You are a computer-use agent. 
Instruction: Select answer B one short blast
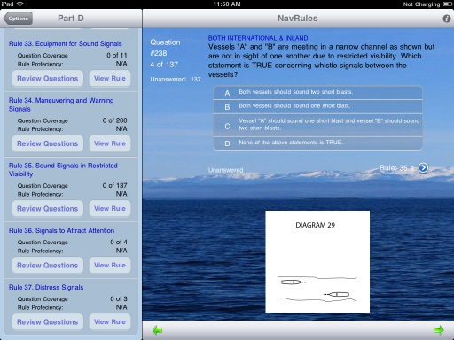tap(317, 106)
